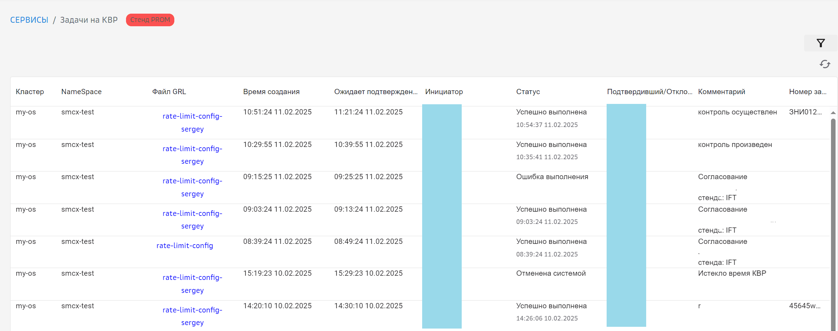Click the NameSpace column header
The height and width of the screenshot is (331, 838).
point(81,92)
